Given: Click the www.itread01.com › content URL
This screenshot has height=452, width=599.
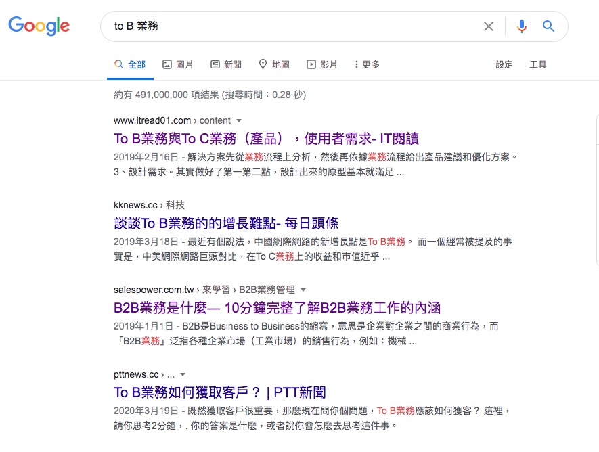Looking at the screenshot, I should click(172, 120).
